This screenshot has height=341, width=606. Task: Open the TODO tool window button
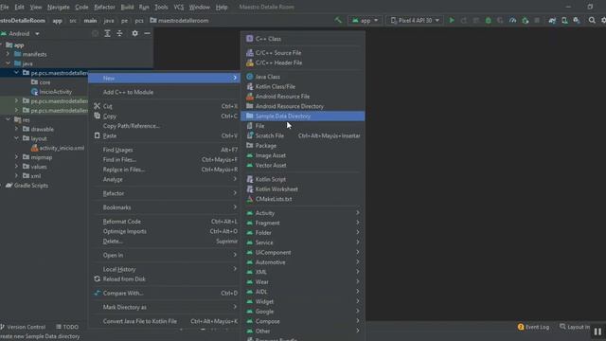67,327
